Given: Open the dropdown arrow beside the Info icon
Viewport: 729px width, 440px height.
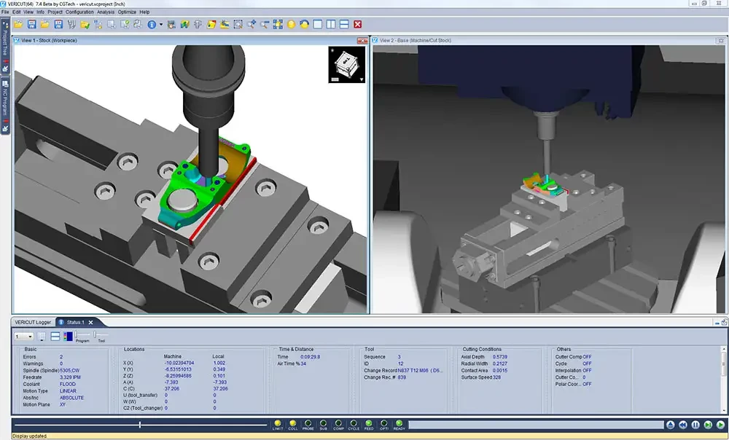Looking at the screenshot, I should coord(161,25).
